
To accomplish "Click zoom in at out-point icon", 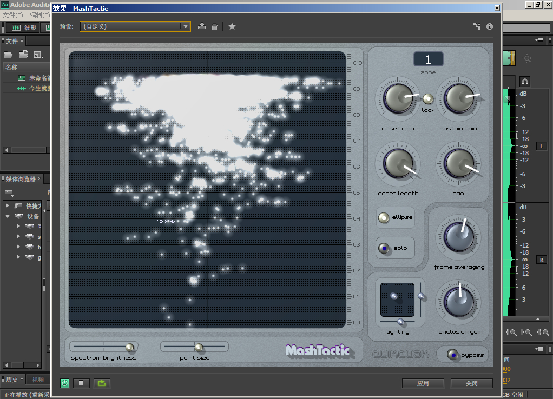I will point(526,332).
